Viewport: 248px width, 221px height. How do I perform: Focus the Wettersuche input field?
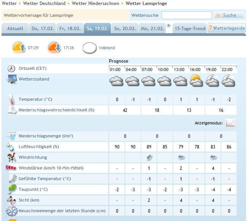point(186,15)
